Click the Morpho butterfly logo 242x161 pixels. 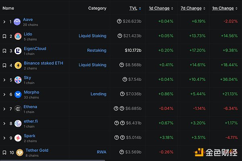(18, 94)
